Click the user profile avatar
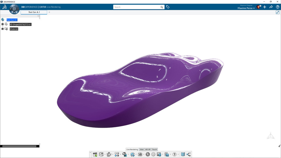281x158 pixels. [x=258, y=7]
